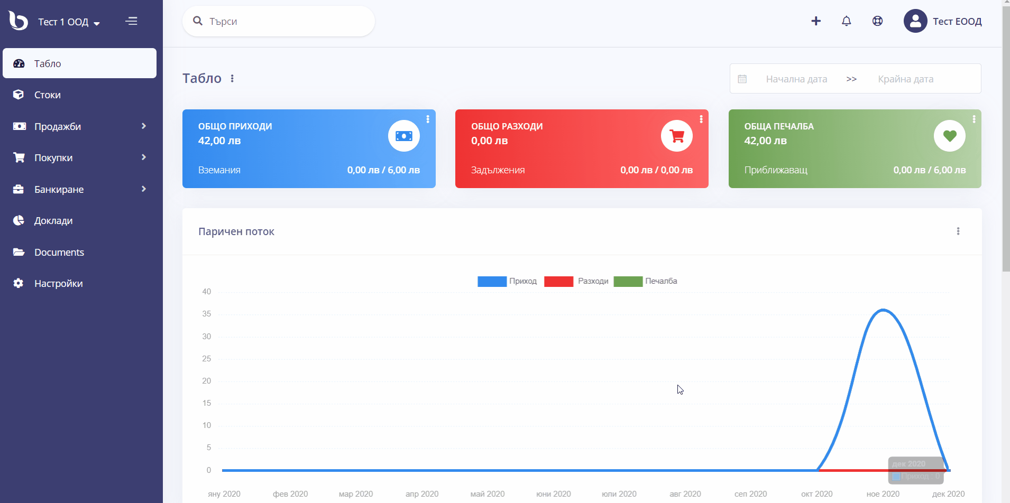Image resolution: width=1010 pixels, height=503 pixels.
Task: Click the blue Приход legend color box
Action: [492, 281]
